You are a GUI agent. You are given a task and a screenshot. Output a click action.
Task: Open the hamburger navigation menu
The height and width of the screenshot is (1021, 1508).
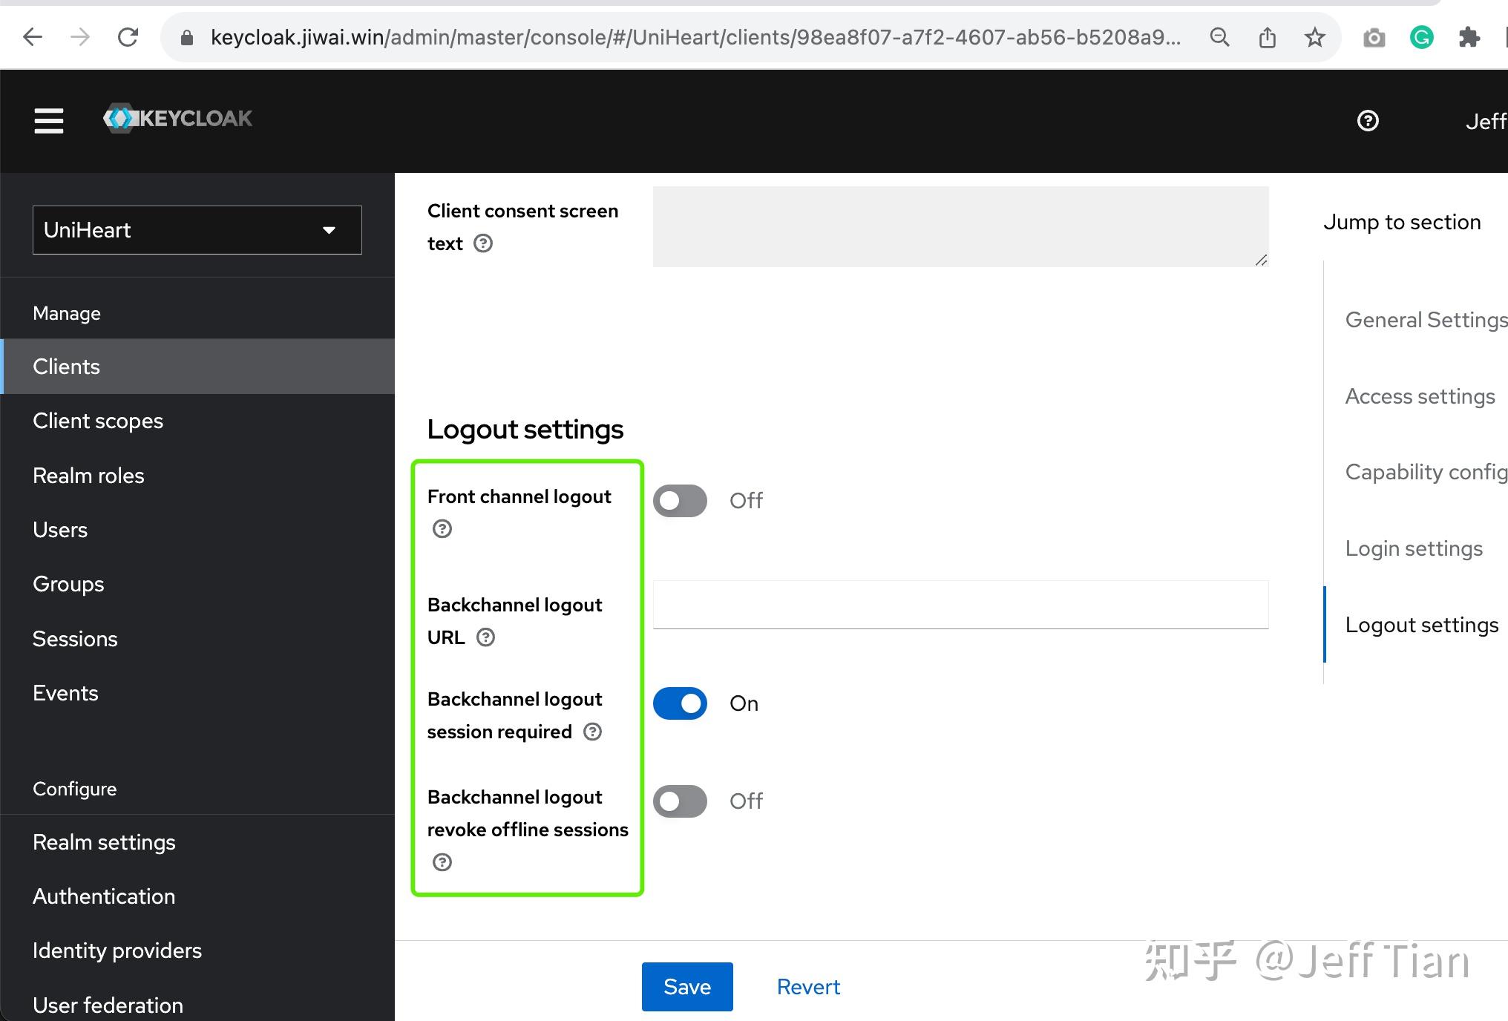point(48,120)
